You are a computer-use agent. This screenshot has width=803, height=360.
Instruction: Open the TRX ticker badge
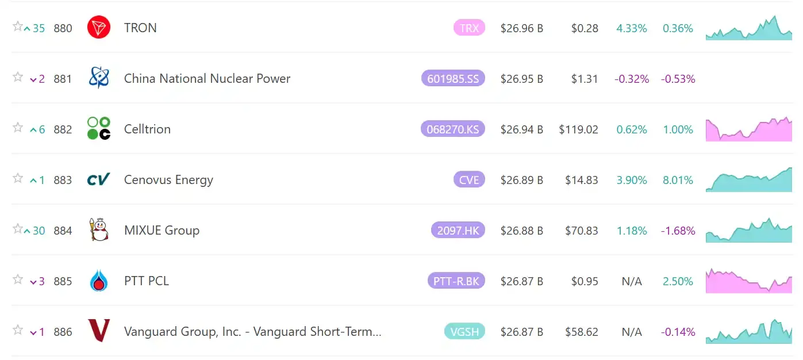pyautogui.click(x=469, y=28)
